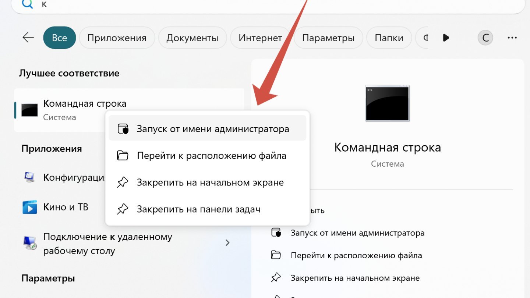This screenshot has height=298, width=530.
Task: Click shield icon in the right panel
Action: click(276, 233)
